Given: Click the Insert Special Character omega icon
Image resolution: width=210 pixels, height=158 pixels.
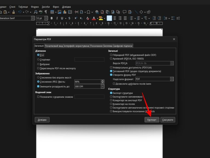Looking at the screenshot, I should (88, 12).
